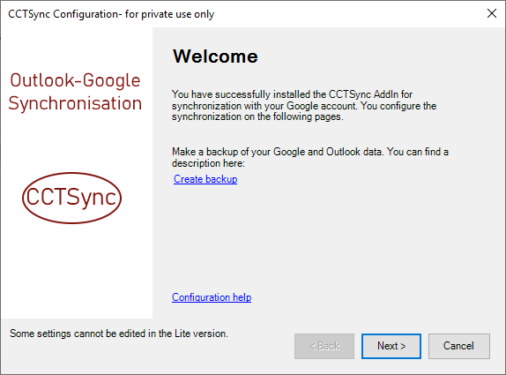Click the Welcome heading
Image resolution: width=506 pixels, height=375 pixels.
[x=215, y=56]
